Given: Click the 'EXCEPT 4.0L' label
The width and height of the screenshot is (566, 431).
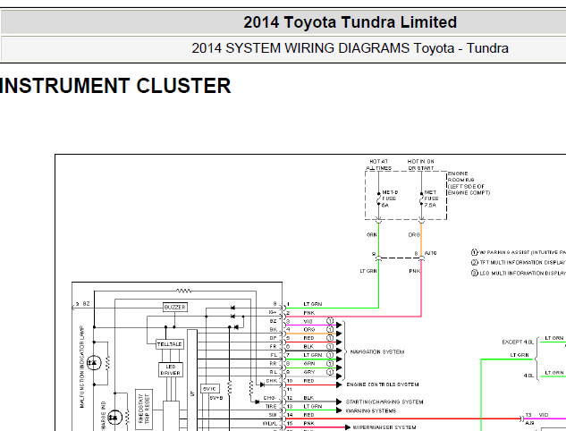Looking at the screenshot, I should tap(518, 342).
